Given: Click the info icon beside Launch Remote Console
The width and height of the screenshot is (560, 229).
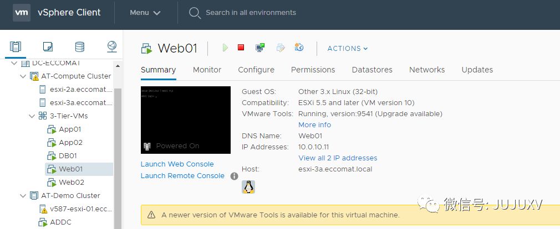Looking at the screenshot, I should 234,176.
